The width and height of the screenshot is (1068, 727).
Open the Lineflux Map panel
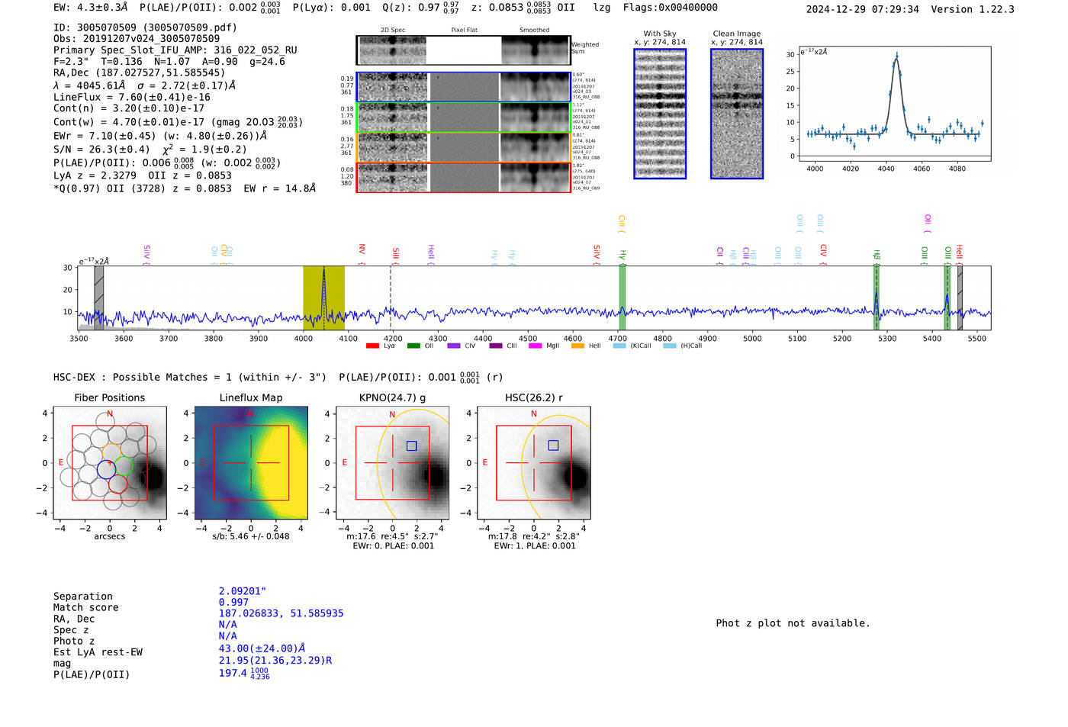click(x=251, y=463)
